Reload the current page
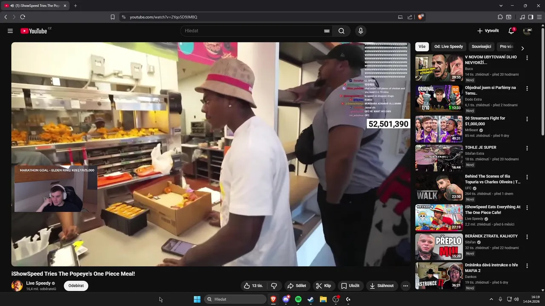The width and height of the screenshot is (545, 306). [x=23, y=17]
